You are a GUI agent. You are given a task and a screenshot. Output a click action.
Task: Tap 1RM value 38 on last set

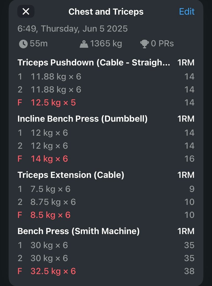pos(189,271)
